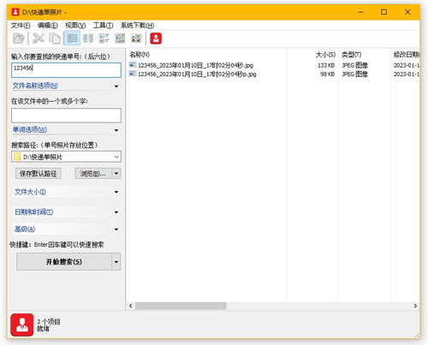Click the open folder toolbar icon
The height and width of the screenshot is (345, 428).
click(x=19, y=39)
